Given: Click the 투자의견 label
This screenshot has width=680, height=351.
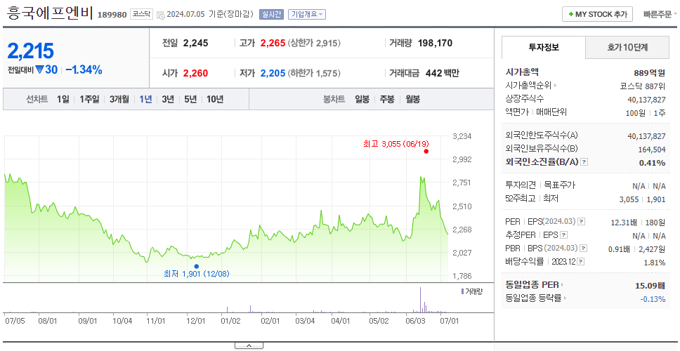Looking at the screenshot, I should (521, 185).
